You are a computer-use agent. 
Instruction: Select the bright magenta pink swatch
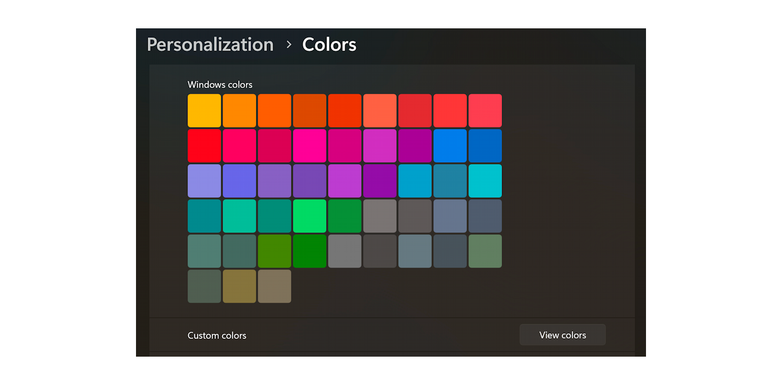pyautogui.click(x=309, y=145)
